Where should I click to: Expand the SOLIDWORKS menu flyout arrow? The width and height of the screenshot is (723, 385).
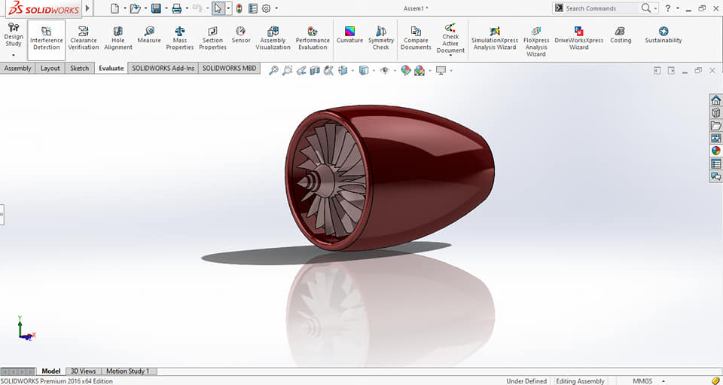tap(87, 8)
